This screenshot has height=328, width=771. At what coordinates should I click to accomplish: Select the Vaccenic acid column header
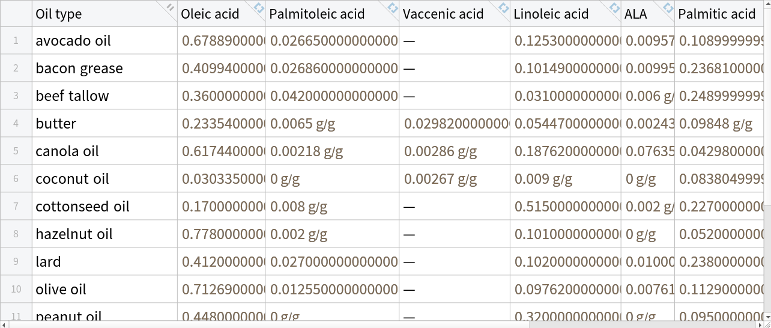pos(443,14)
